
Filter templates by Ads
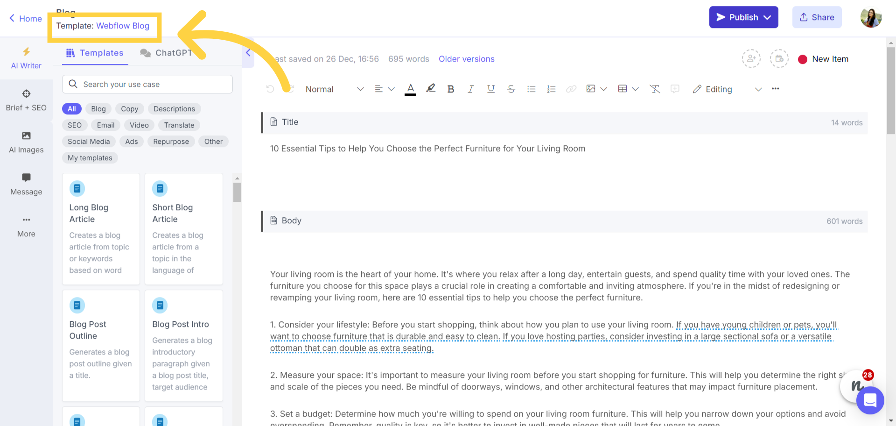[x=132, y=142]
